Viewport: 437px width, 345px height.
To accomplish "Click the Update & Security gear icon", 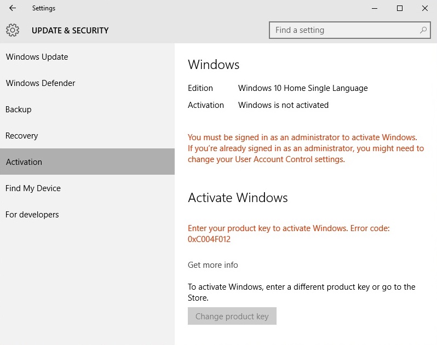I will point(13,30).
